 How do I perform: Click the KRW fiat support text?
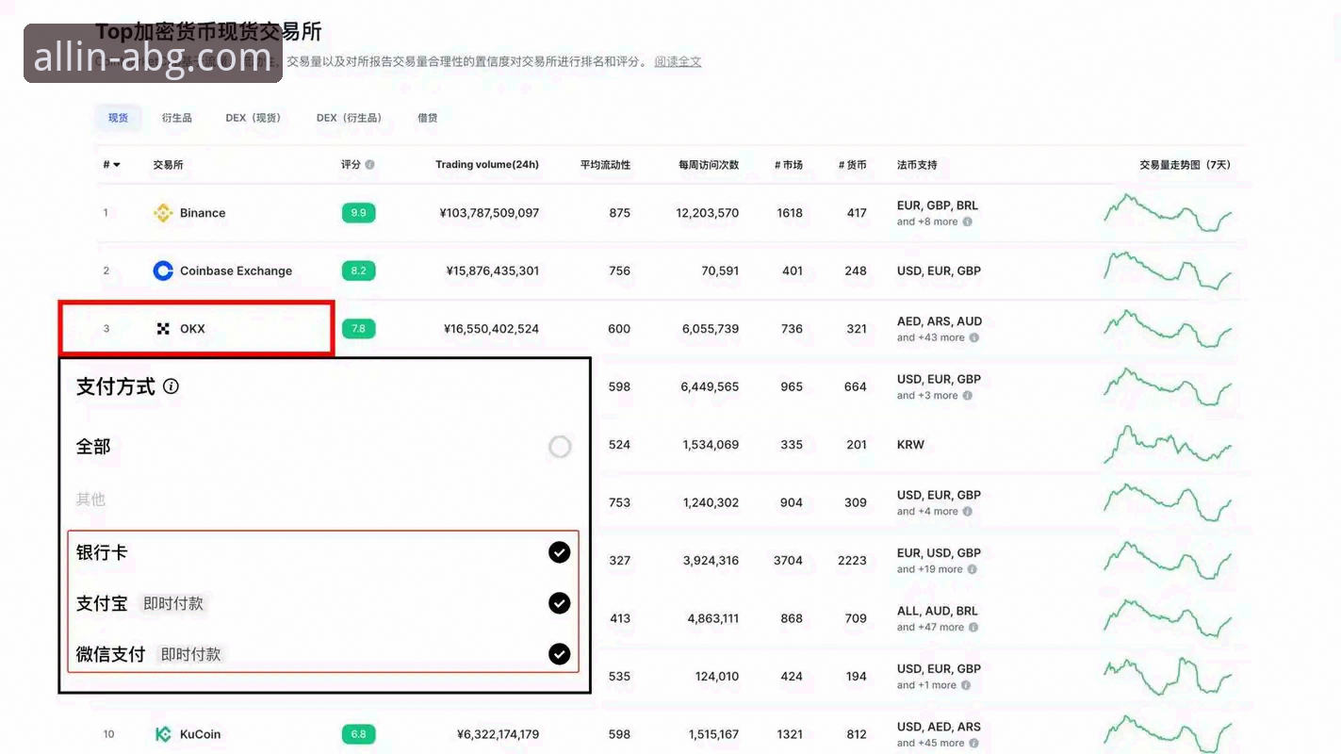pos(911,445)
